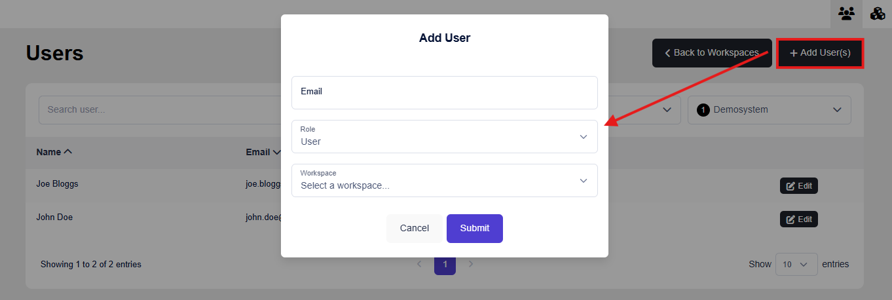Go to next page arrow
The width and height of the screenshot is (892, 300).
[471, 264]
